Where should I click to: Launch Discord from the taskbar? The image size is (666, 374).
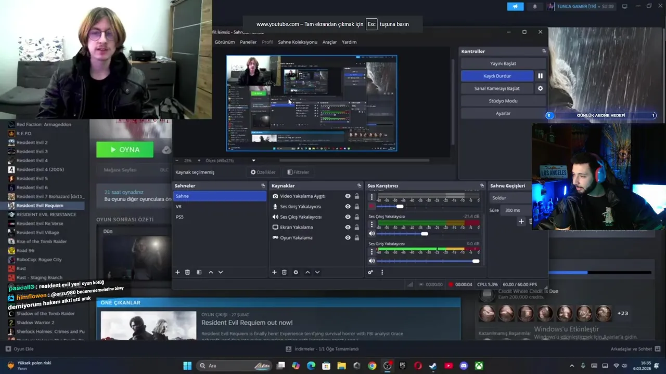click(x=464, y=366)
